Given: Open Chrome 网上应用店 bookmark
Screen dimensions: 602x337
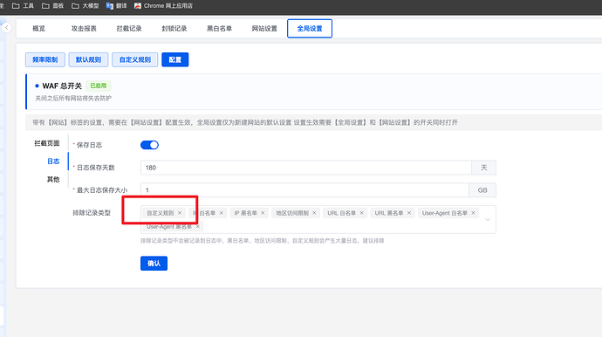Looking at the screenshot, I should (163, 6).
